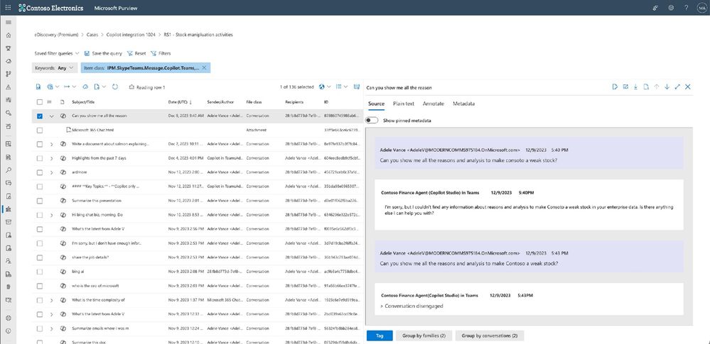Viewport: 710px width, 344px height.
Task: Open the Copilot integration 1024 breadcrumb
Action: 131,35
